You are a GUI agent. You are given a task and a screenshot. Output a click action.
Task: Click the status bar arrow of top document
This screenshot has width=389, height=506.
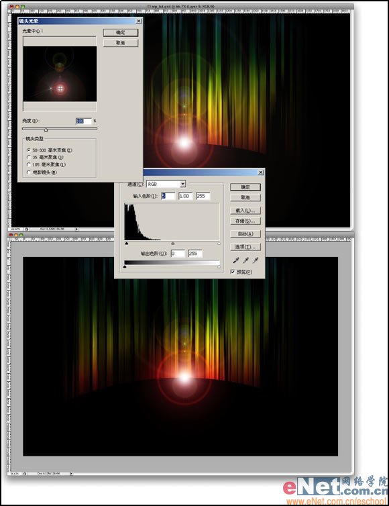pyautogui.click(x=76, y=229)
